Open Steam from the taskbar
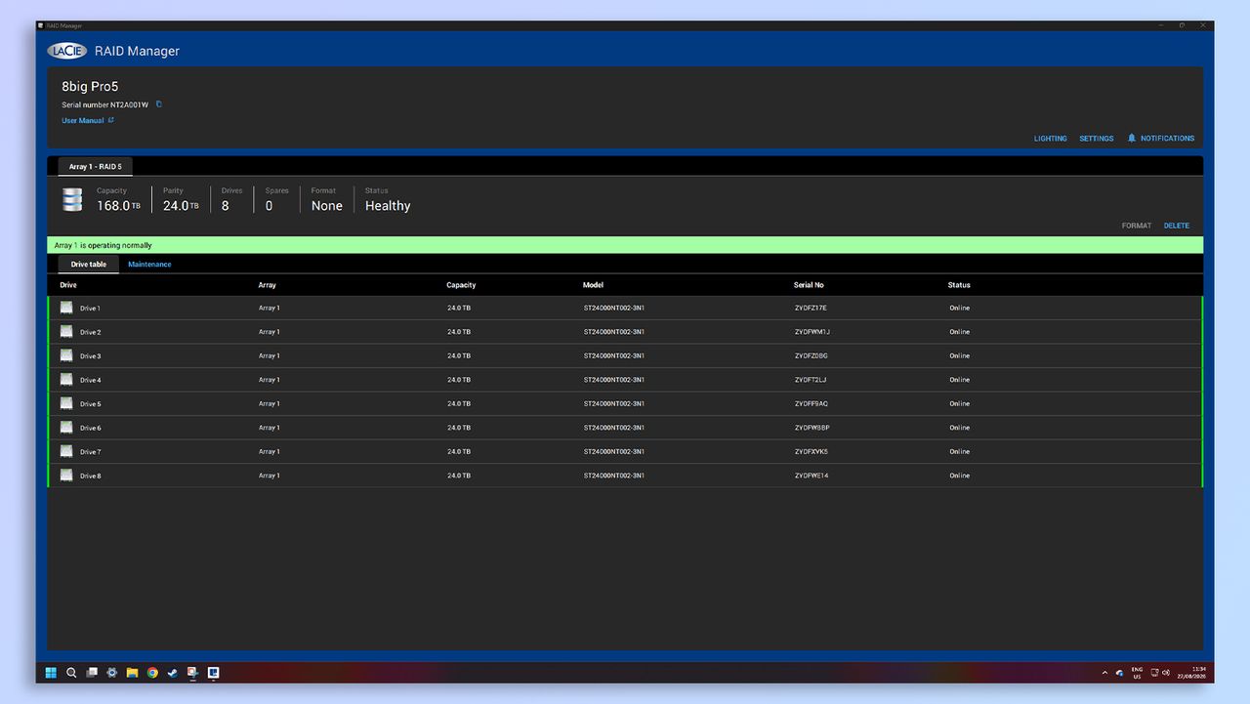1250x704 pixels. 173,673
